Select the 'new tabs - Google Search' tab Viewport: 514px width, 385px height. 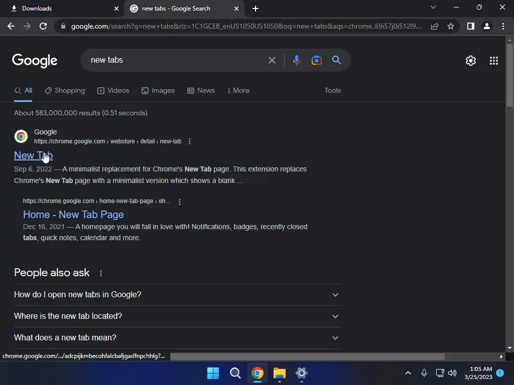pos(184,9)
